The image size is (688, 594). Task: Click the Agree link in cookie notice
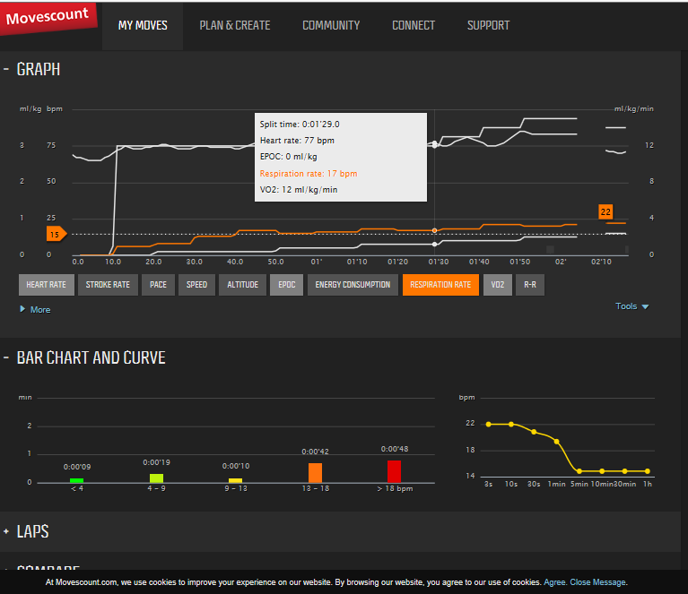click(x=554, y=582)
